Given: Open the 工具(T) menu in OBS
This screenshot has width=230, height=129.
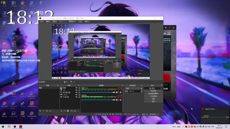Looking at the screenshot, I should [x=80, y=21].
